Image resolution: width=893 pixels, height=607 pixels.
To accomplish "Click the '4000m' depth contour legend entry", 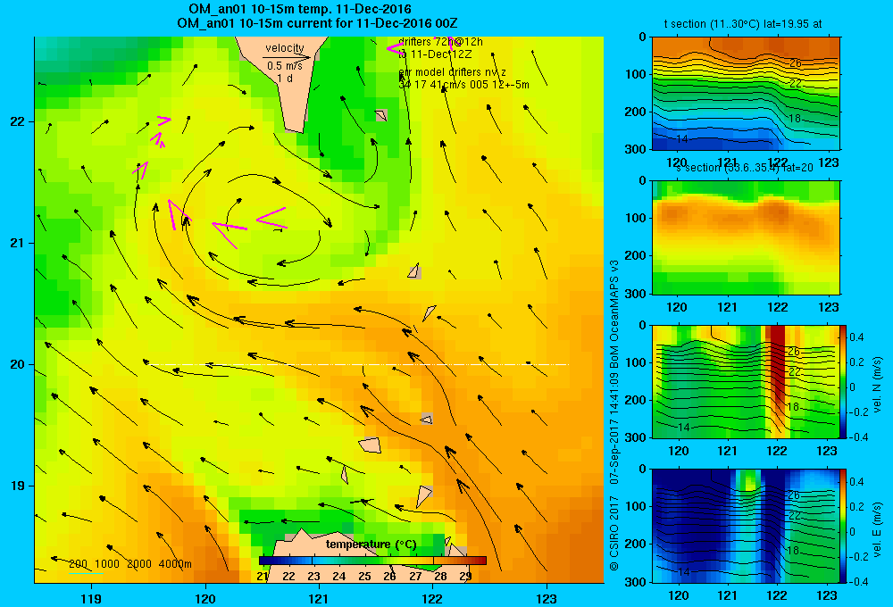I will pos(175,564).
